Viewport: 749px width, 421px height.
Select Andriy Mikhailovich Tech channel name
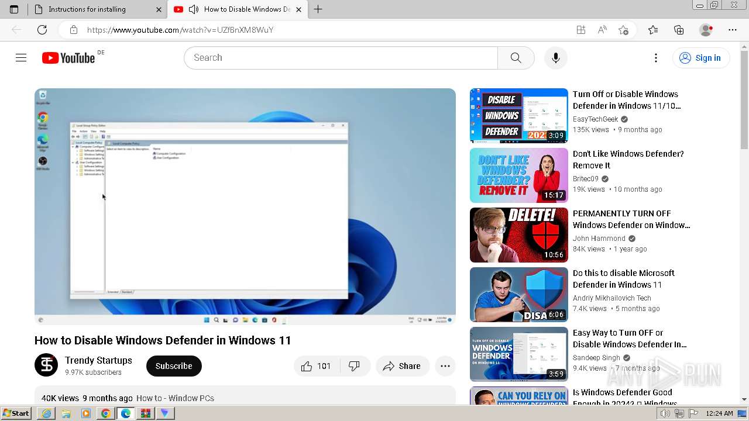611,298
